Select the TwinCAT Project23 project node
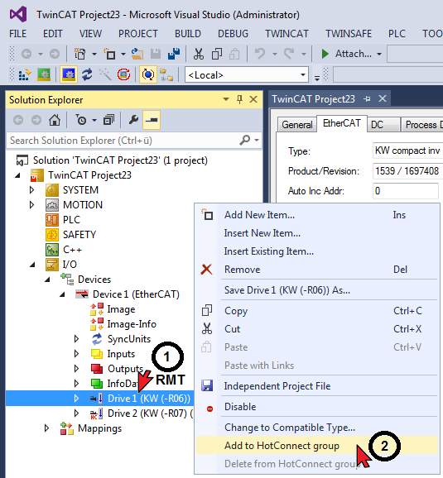Screen dimensions: 443x478 point(89,175)
